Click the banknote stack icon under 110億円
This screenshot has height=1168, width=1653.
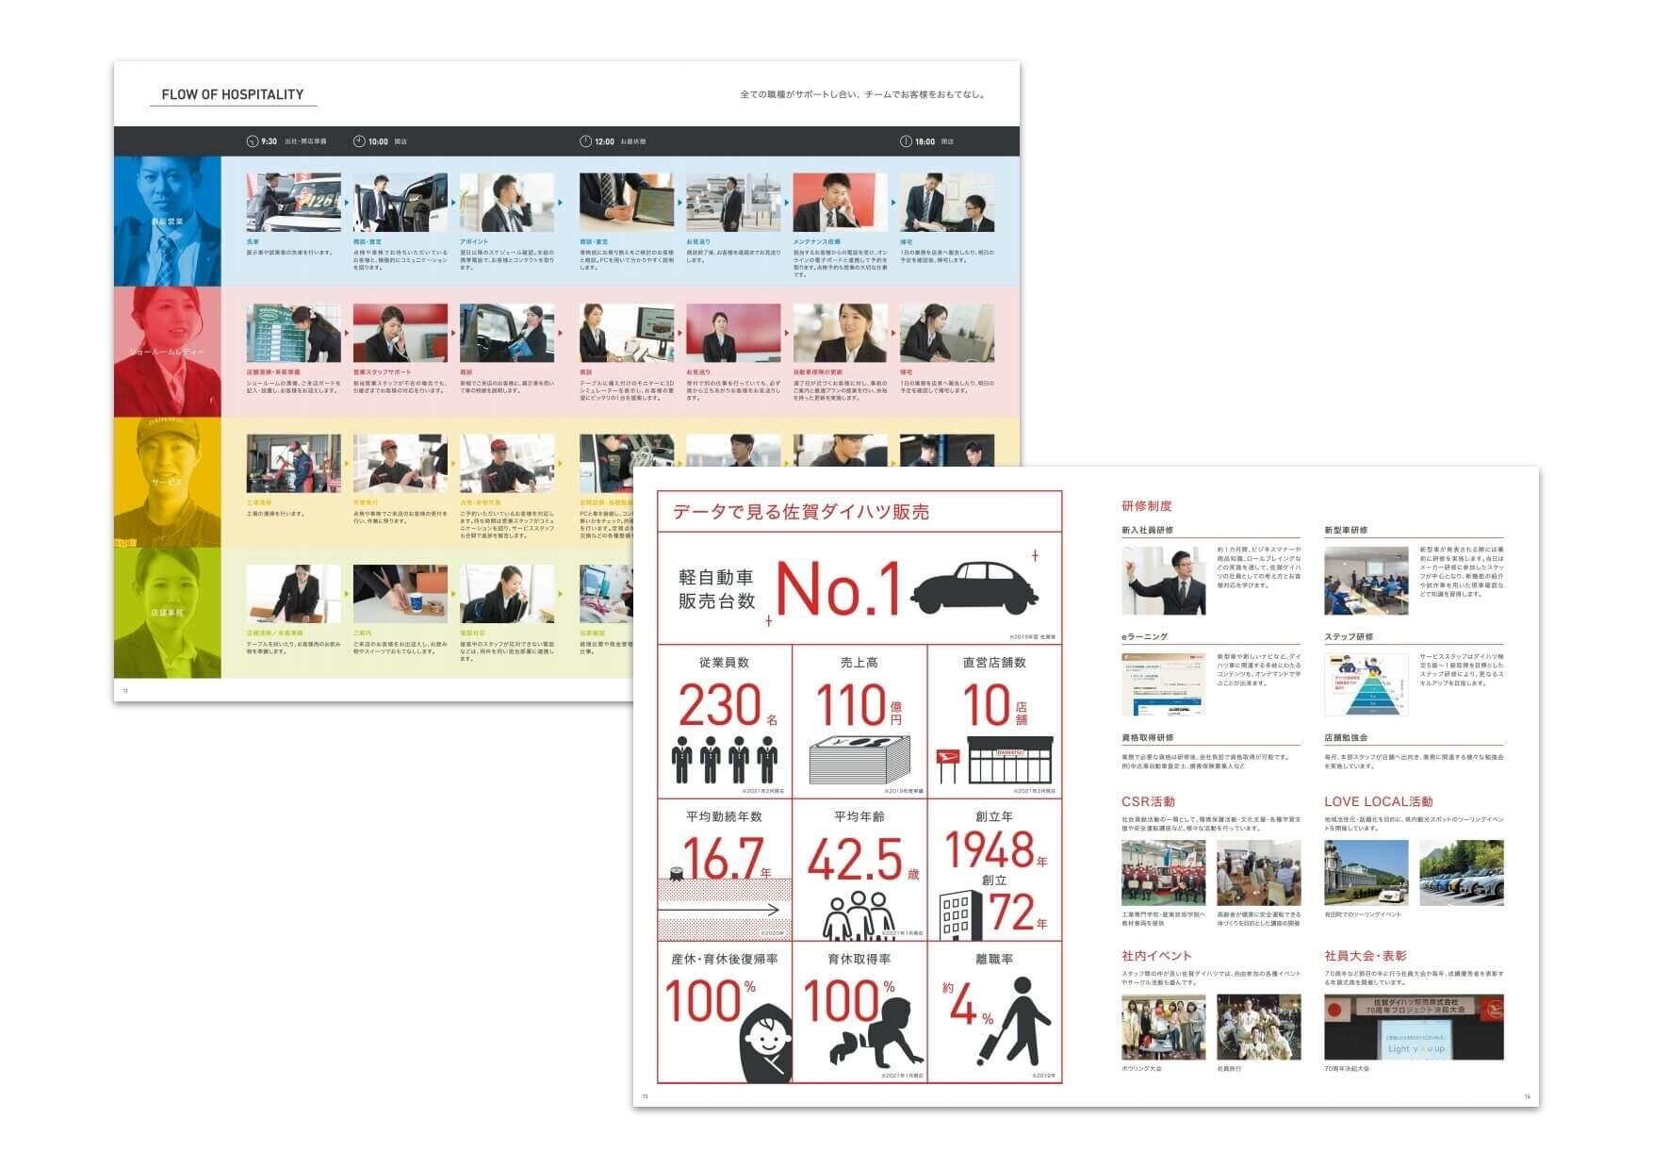(x=859, y=760)
